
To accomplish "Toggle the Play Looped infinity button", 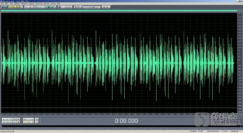I will click(18, 119).
